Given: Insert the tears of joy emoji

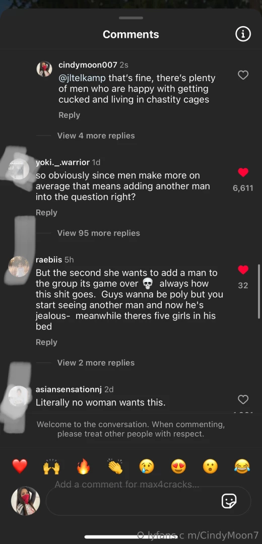Looking at the screenshot, I should click(242, 466).
